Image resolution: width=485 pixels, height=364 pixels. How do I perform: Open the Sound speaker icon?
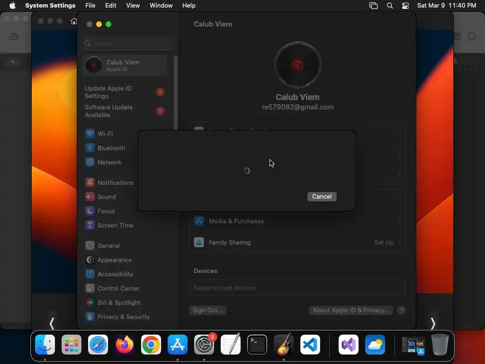(90, 197)
